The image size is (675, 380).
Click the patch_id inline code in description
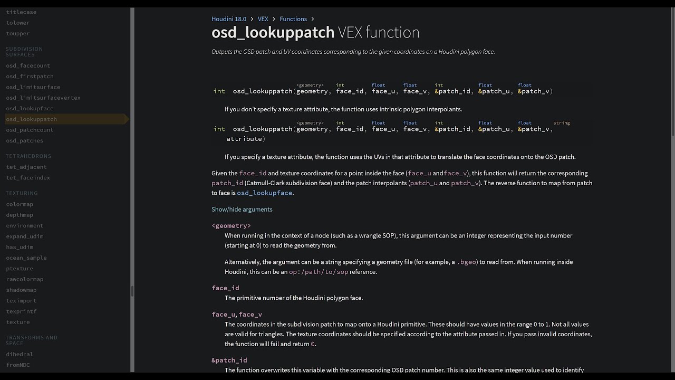[227, 183]
